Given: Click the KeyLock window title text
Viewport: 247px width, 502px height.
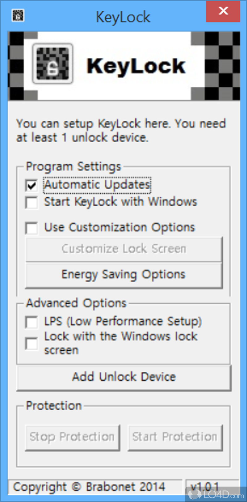Looking at the screenshot, I should point(123,17).
